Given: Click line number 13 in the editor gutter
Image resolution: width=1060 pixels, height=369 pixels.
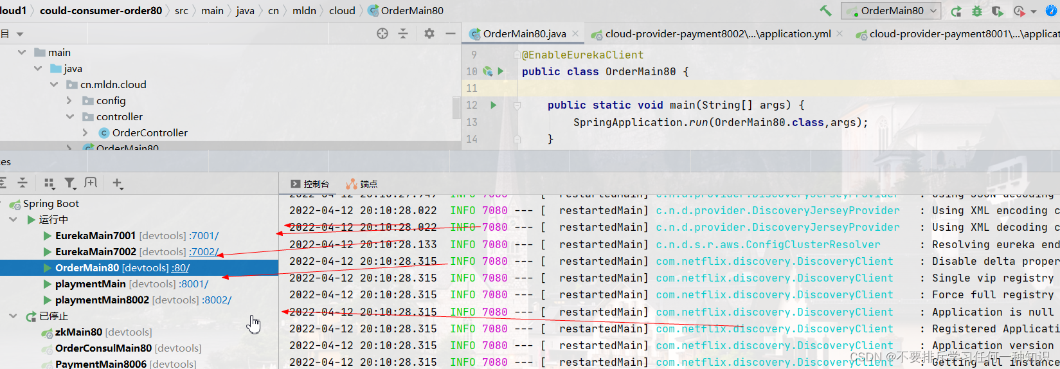Looking at the screenshot, I should pos(472,122).
